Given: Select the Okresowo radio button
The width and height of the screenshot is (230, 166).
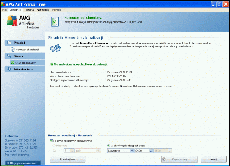Looking at the screenshot, I should pos(54,146).
